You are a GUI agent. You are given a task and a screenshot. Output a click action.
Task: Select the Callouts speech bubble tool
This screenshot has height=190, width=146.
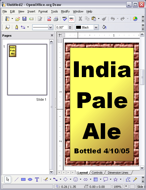point(106,179)
